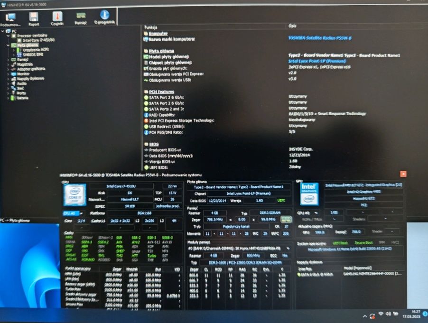428x323 pixels.
Task: Select the SAMSUNG MZMTE256HMHP drive row
Action: tap(349, 274)
